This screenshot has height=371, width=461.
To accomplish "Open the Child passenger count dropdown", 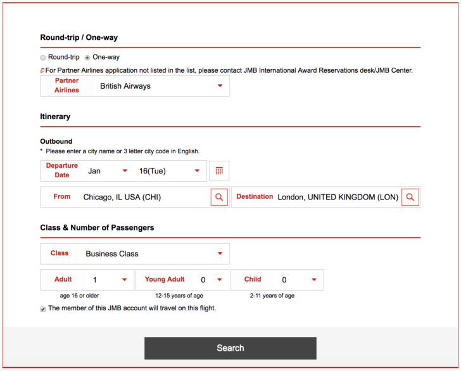I will 299,280.
